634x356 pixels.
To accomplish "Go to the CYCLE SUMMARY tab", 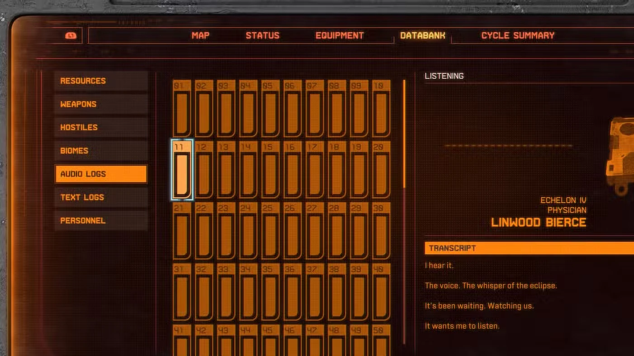I will coord(518,36).
